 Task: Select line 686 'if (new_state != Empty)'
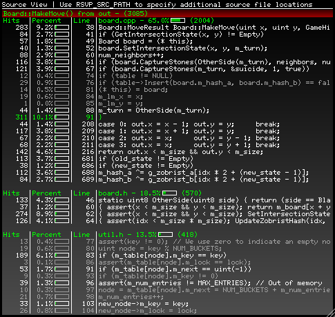(x=146, y=166)
